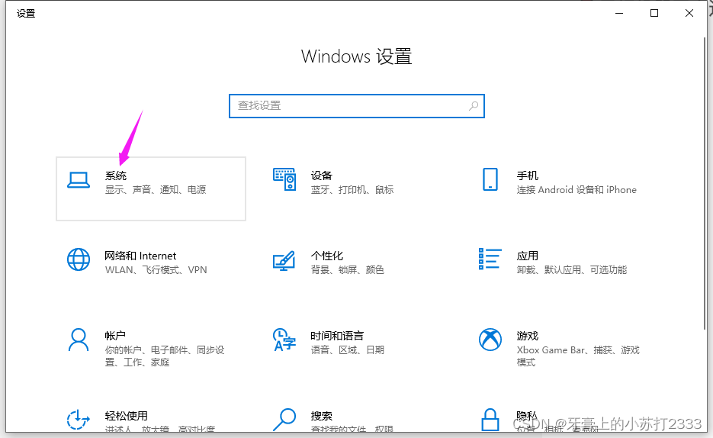Open the 个性化 paintbrush icon
This screenshot has width=713, height=438.
click(284, 261)
